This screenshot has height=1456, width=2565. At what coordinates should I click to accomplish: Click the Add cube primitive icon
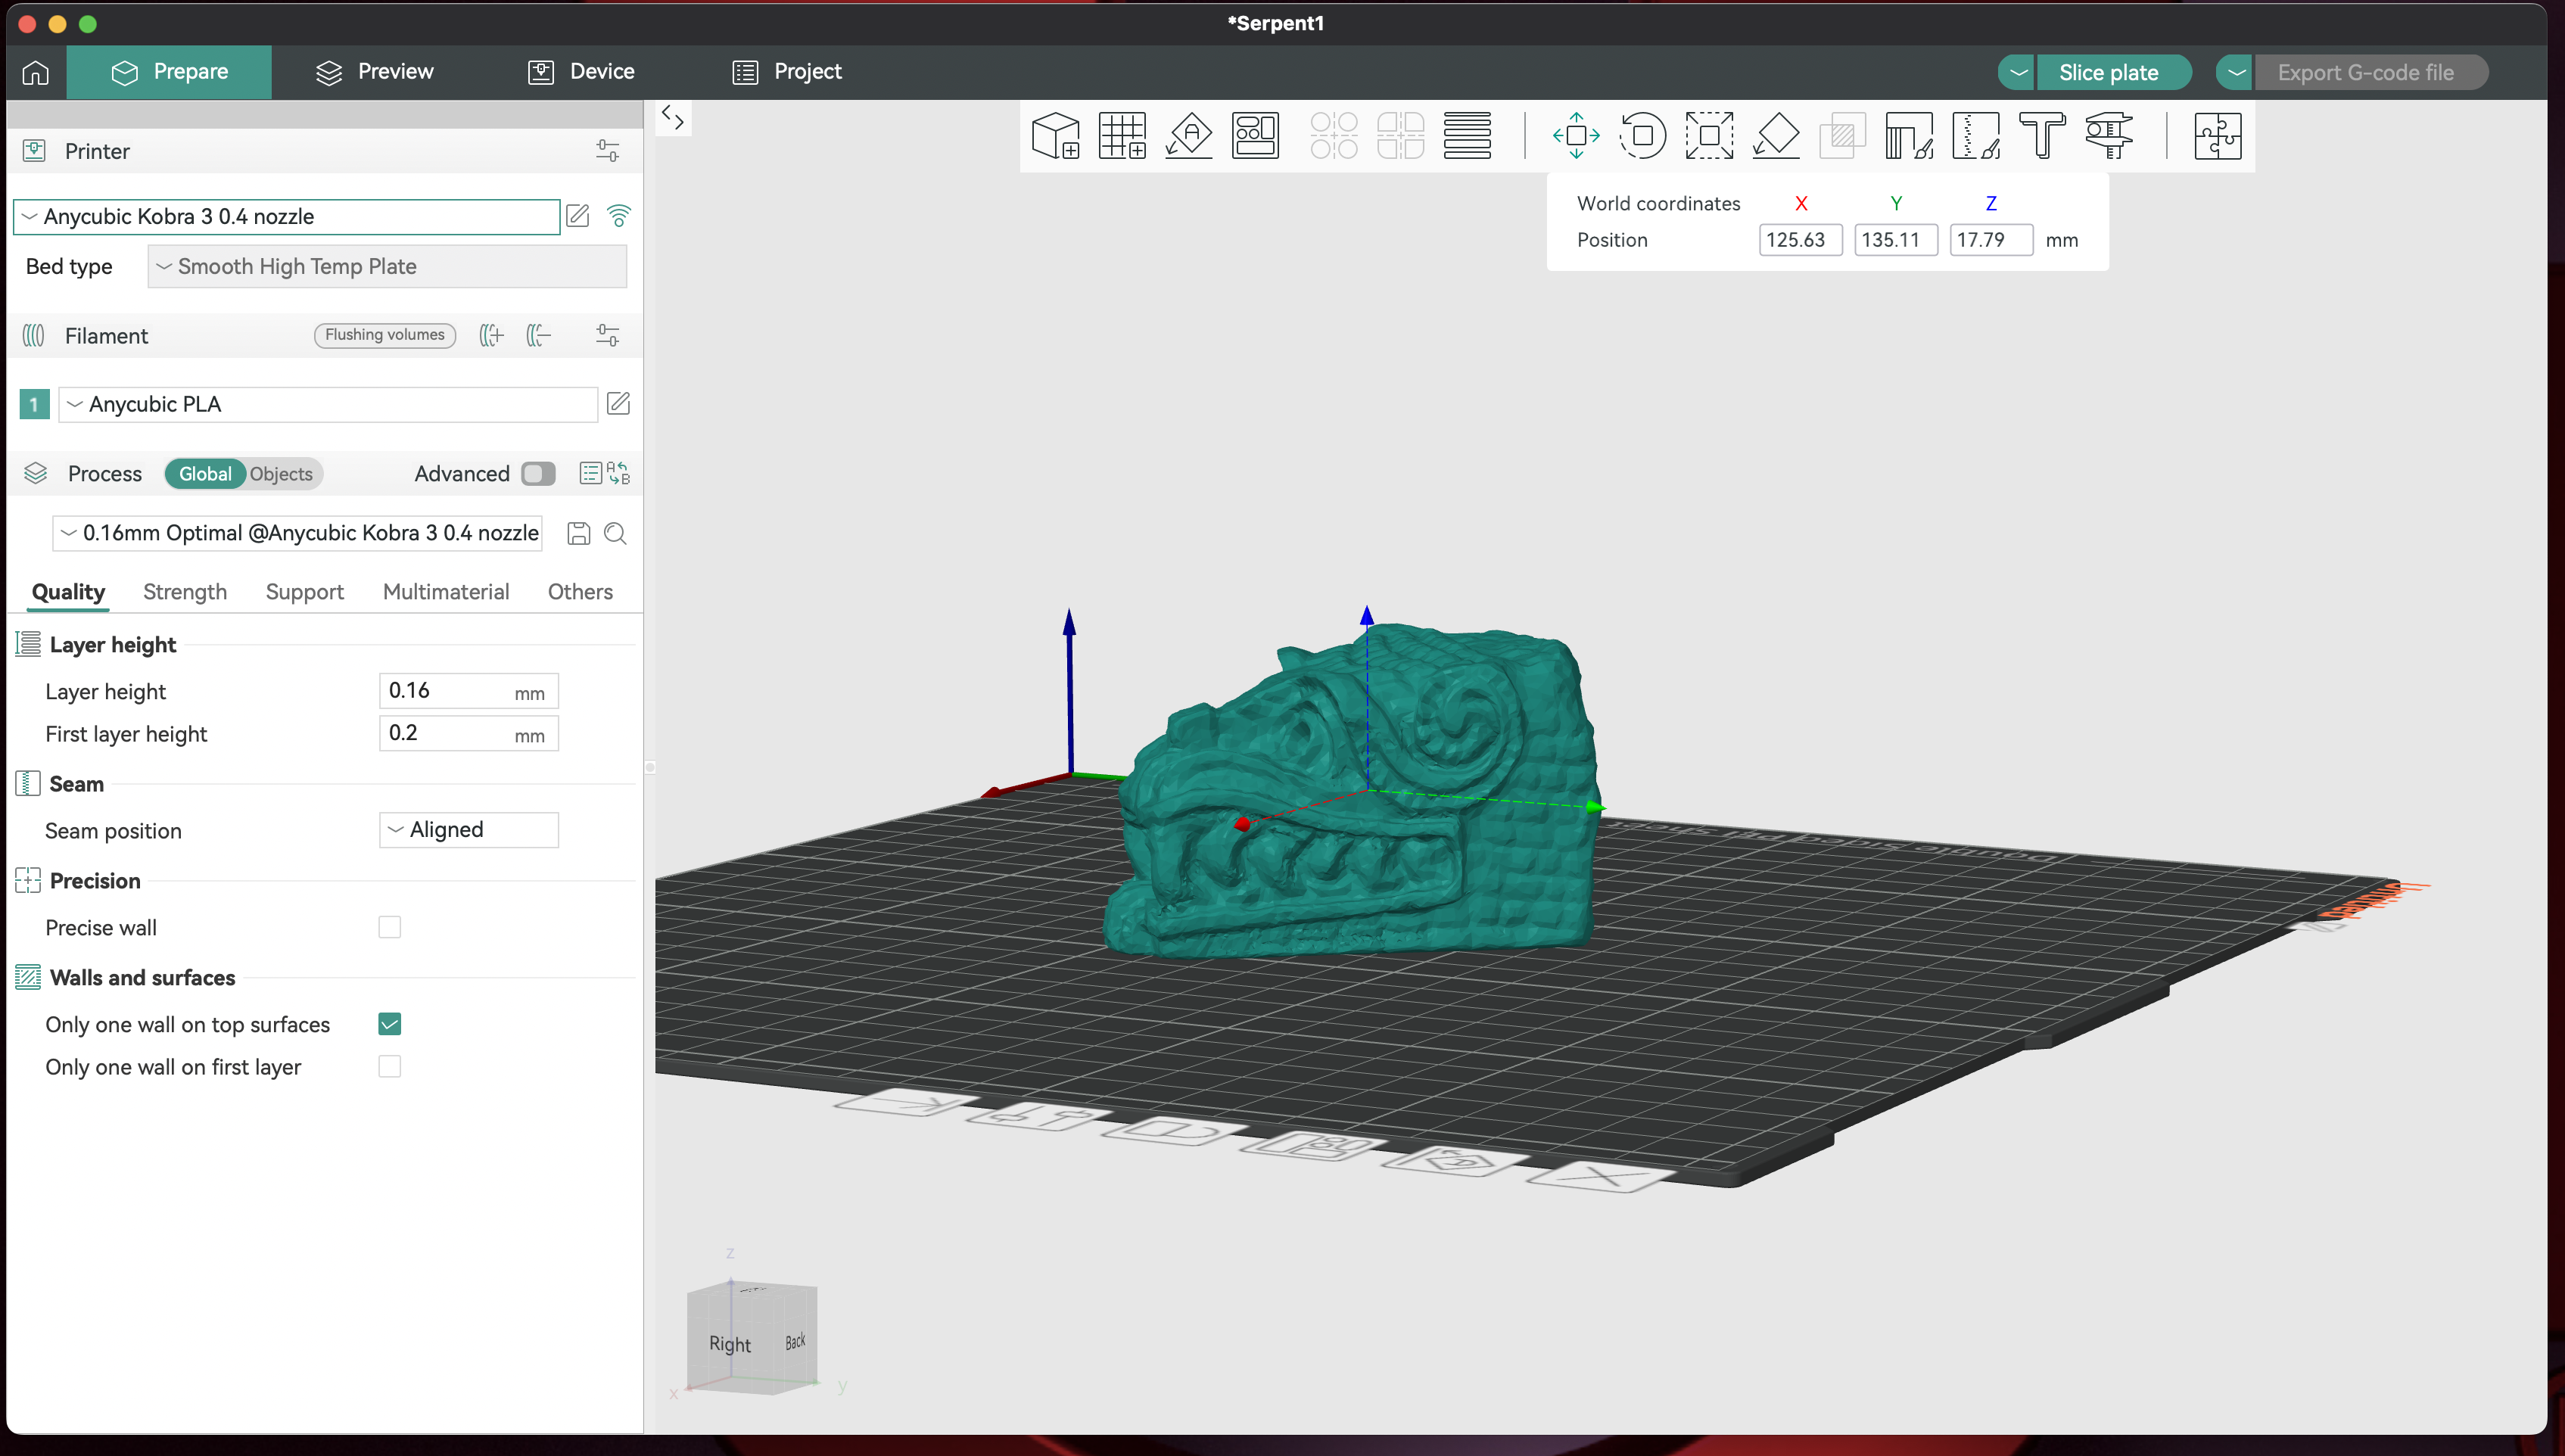point(1055,136)
